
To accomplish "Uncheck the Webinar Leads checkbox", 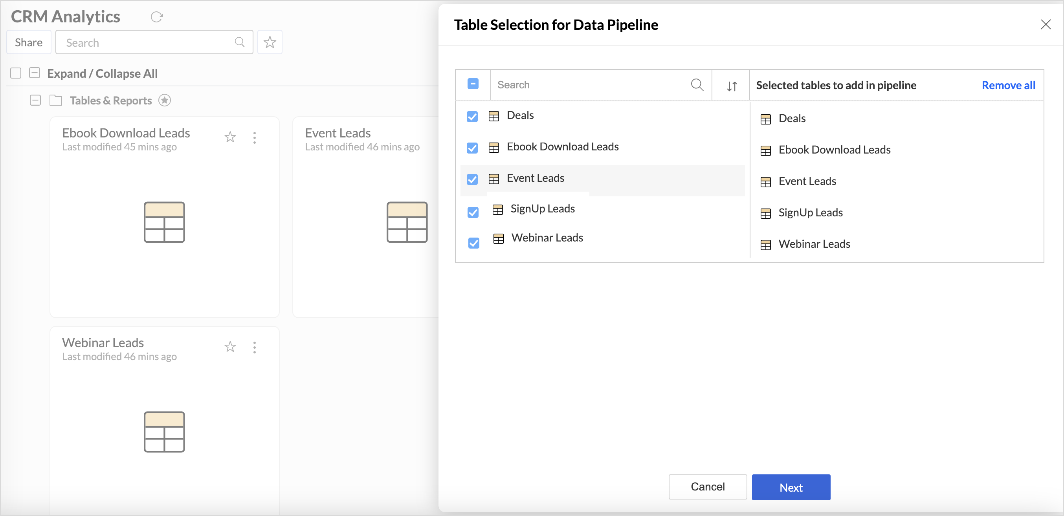I will click(474, 243).
